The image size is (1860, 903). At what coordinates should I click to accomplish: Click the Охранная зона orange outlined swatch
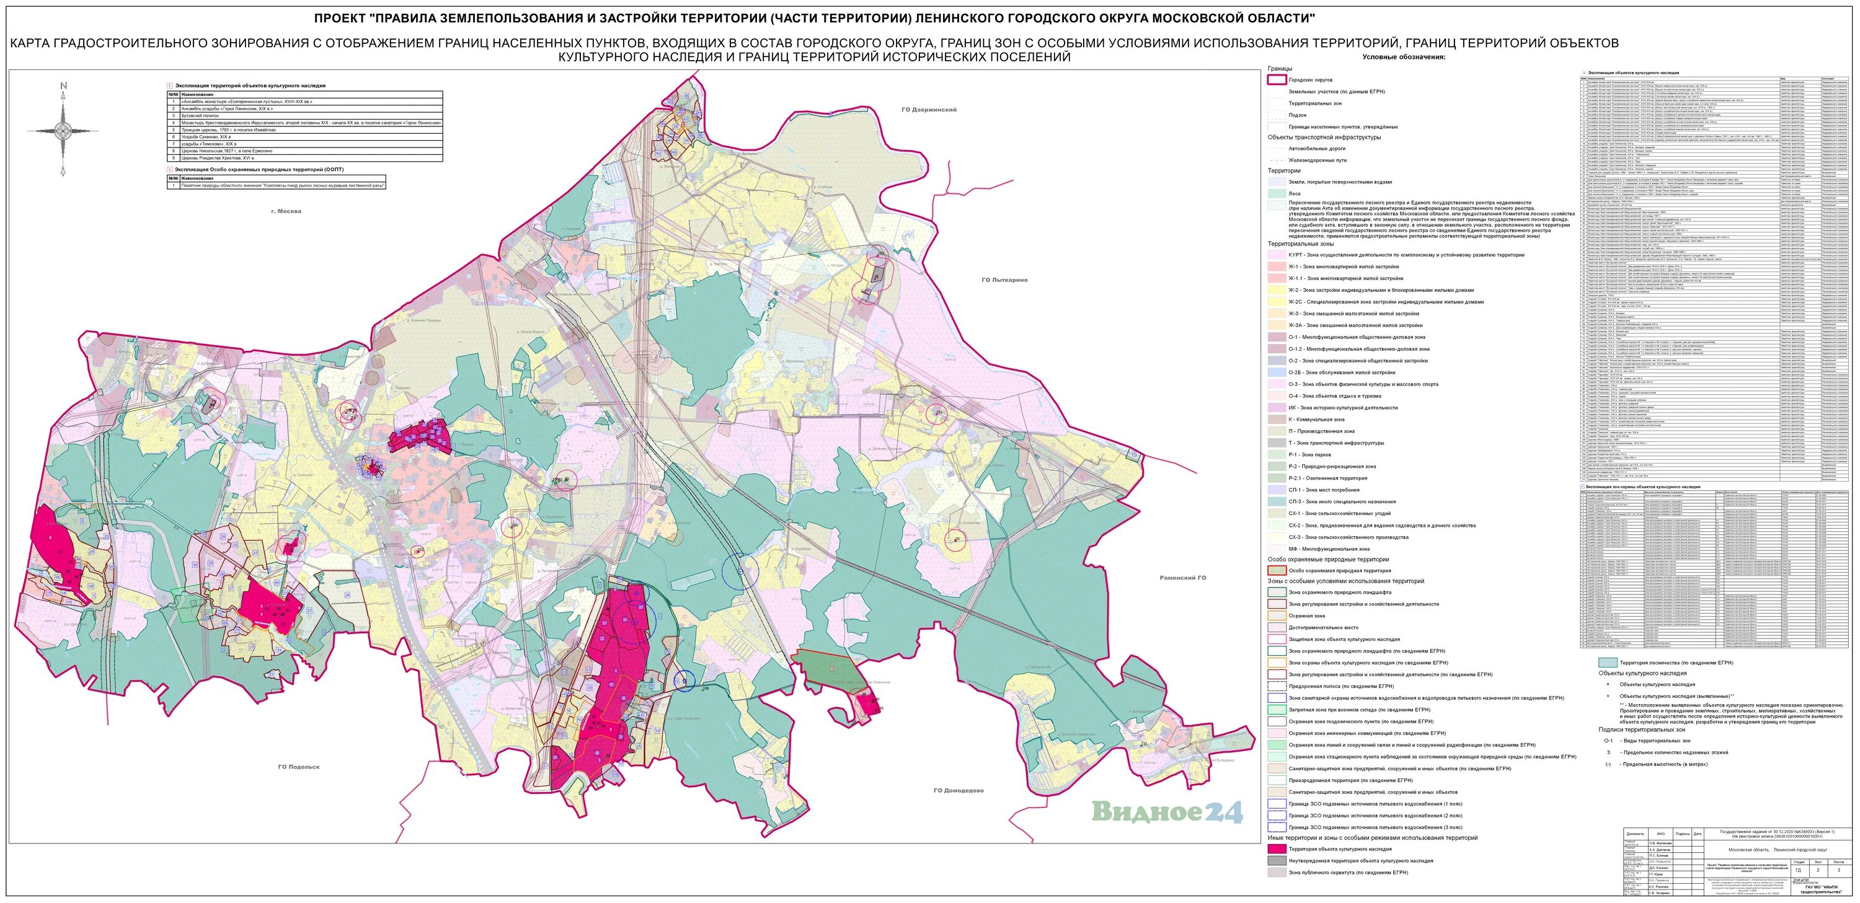[1277, 617]
